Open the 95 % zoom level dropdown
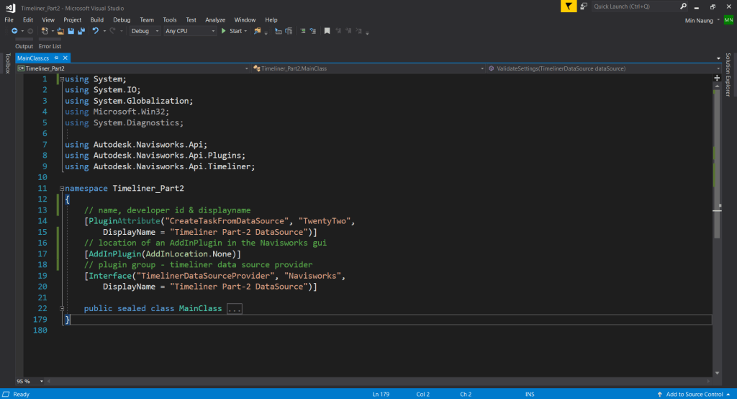The image size is (737, 399). (41, 381)
